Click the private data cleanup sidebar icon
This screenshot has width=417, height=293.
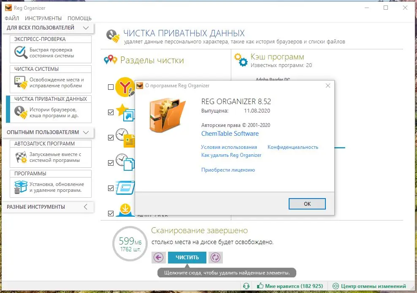21,113
